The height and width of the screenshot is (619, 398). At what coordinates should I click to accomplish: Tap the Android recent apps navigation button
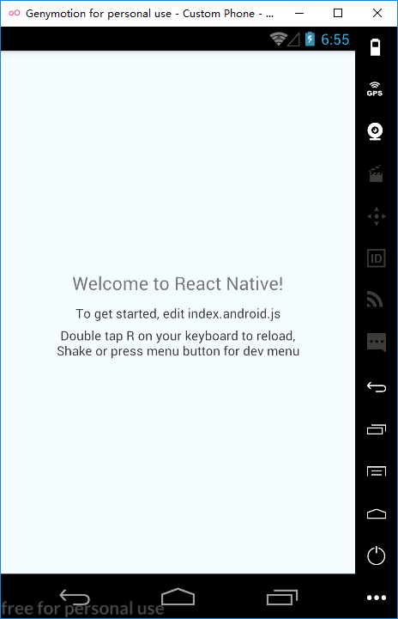pyautogui.click(x=282, y=598)
